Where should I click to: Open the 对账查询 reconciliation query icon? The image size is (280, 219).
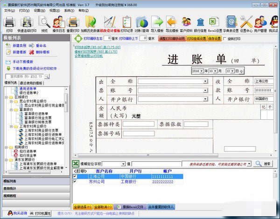(141, 22)
